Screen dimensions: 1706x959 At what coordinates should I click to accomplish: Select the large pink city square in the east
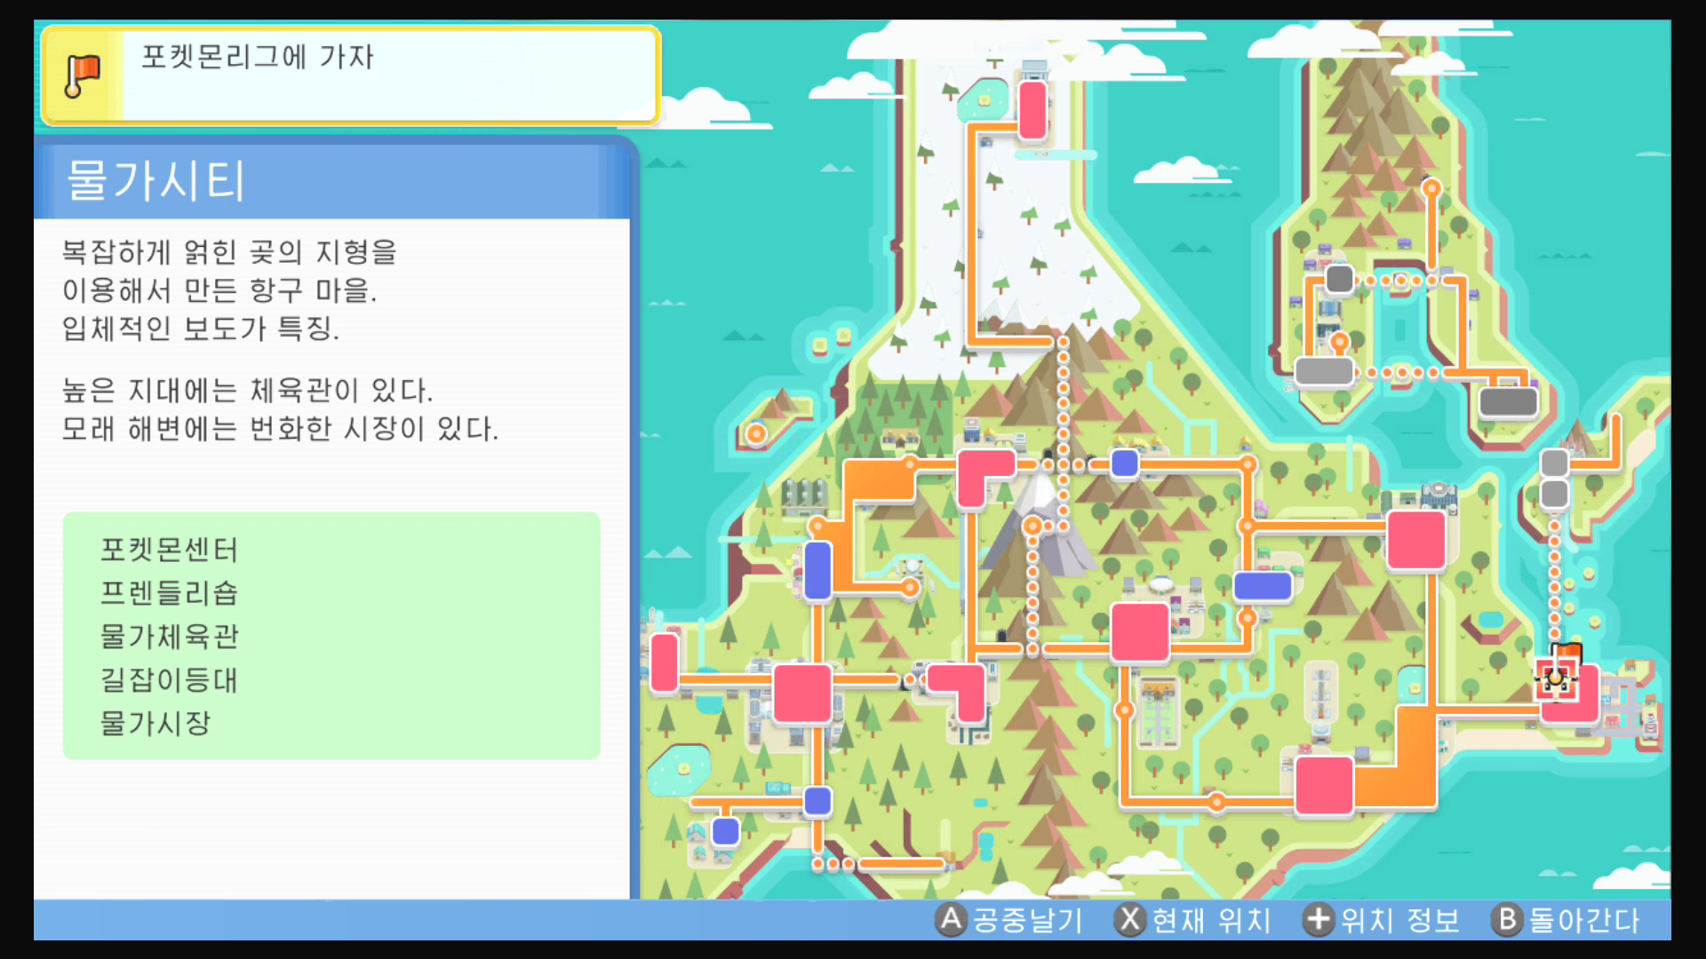tap(1416, 540)
